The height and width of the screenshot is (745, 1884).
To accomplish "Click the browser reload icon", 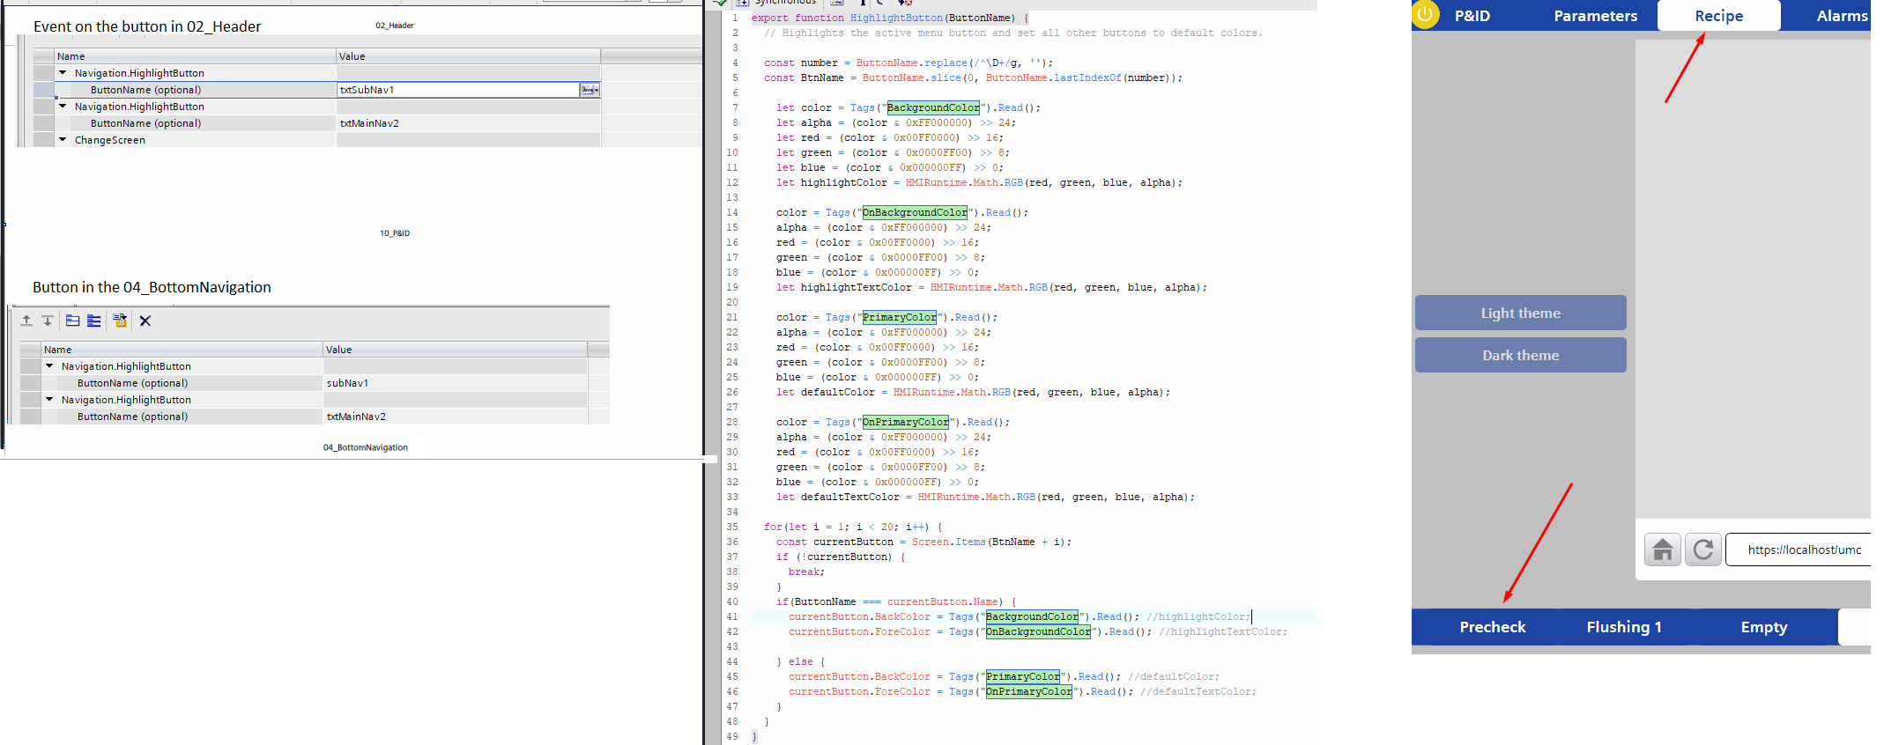I will point(1702,550).
